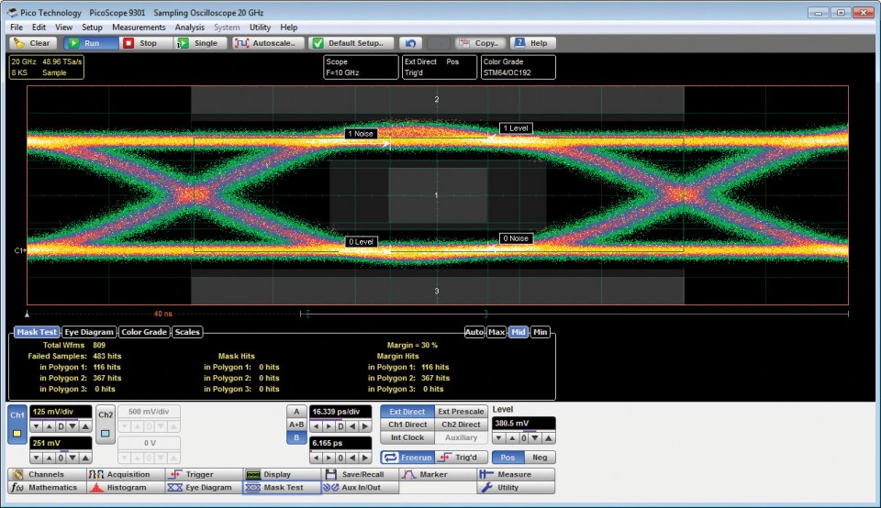Click the trigger level 380.5 mV field
881x508 pixels.
coord(524,424)
